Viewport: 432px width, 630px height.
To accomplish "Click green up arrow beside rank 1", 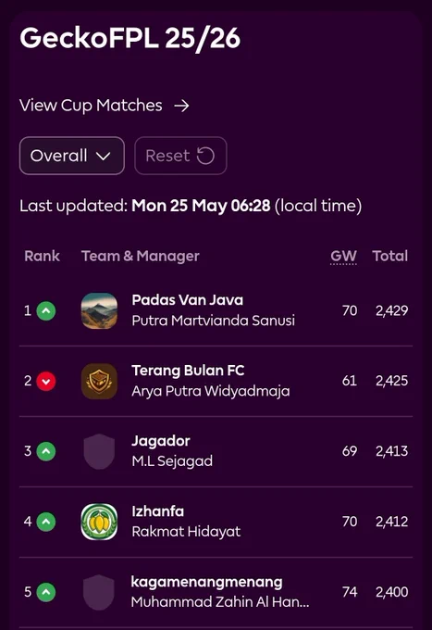I will click(x=46, y=310).
